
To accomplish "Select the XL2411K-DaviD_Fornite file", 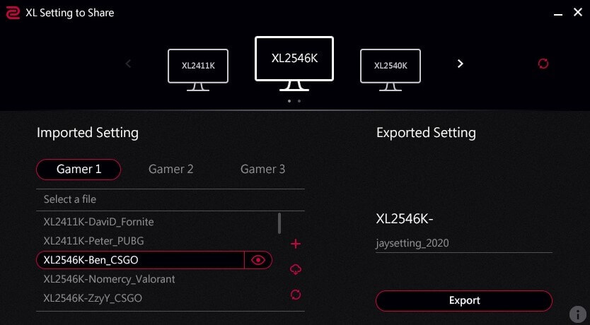I will (98, 222).
